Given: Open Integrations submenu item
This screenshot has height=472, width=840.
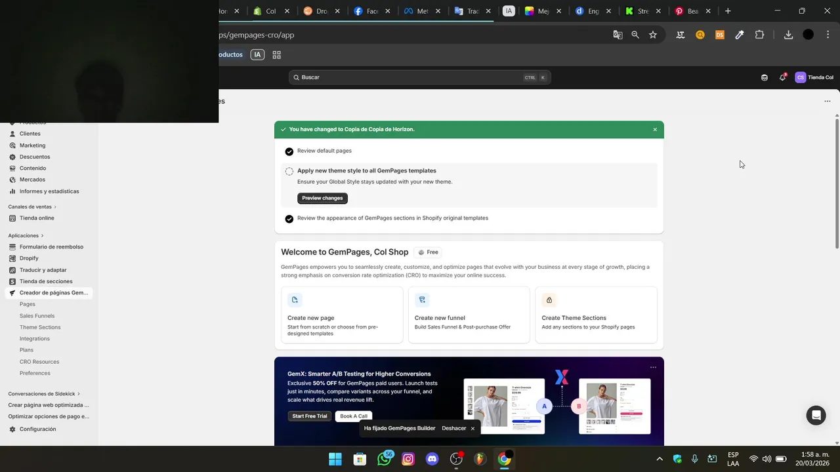Looking at the screenshot, I should [x=35, y=339].
